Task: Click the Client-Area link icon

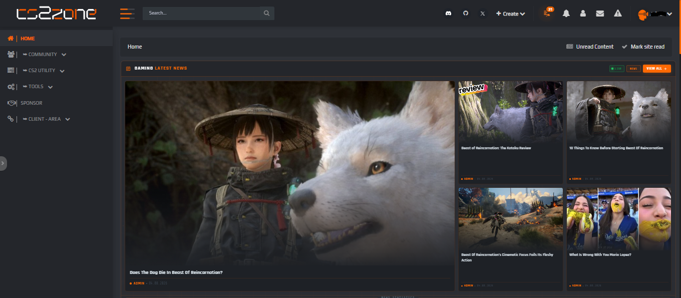Action: [11, 119]
